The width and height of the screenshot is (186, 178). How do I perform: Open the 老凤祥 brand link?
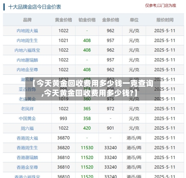point(27,109)
